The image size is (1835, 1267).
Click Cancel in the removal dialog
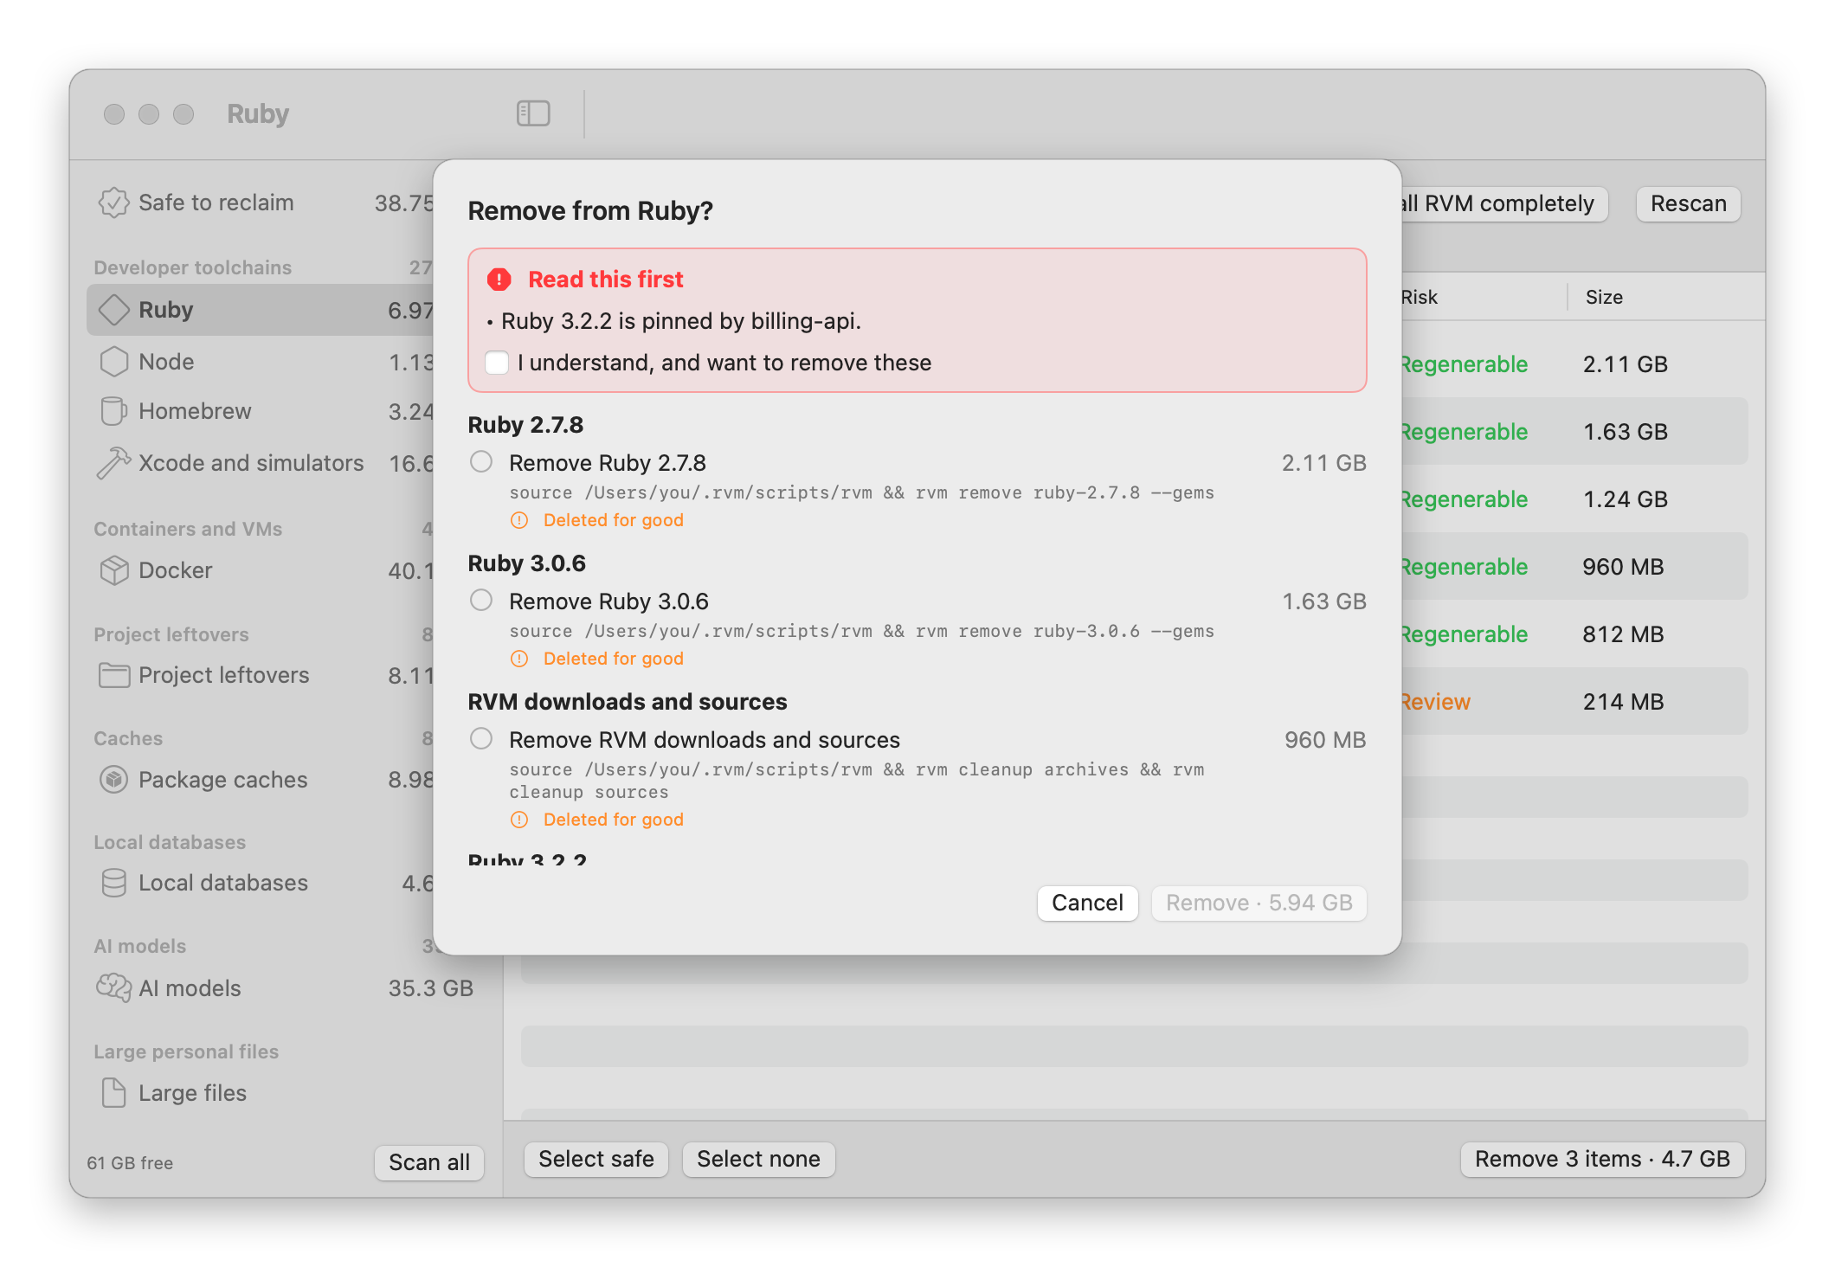(x=1087, y=903)
